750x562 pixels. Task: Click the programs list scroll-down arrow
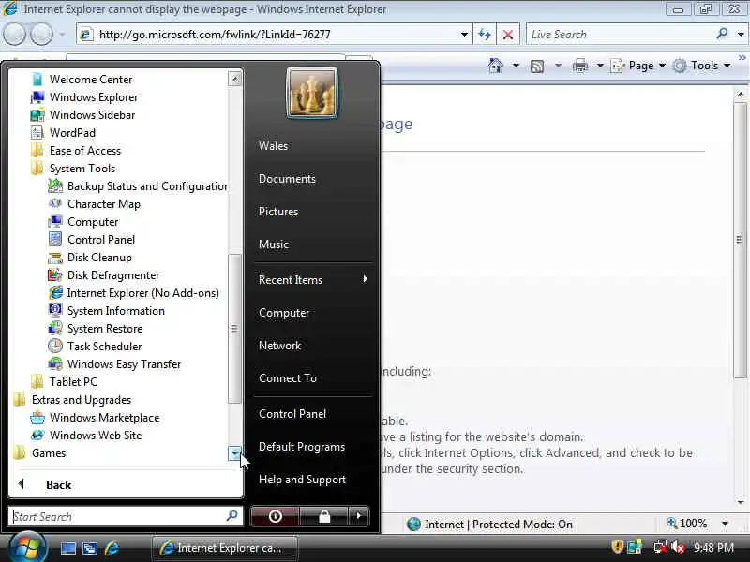tap(235, 453)
